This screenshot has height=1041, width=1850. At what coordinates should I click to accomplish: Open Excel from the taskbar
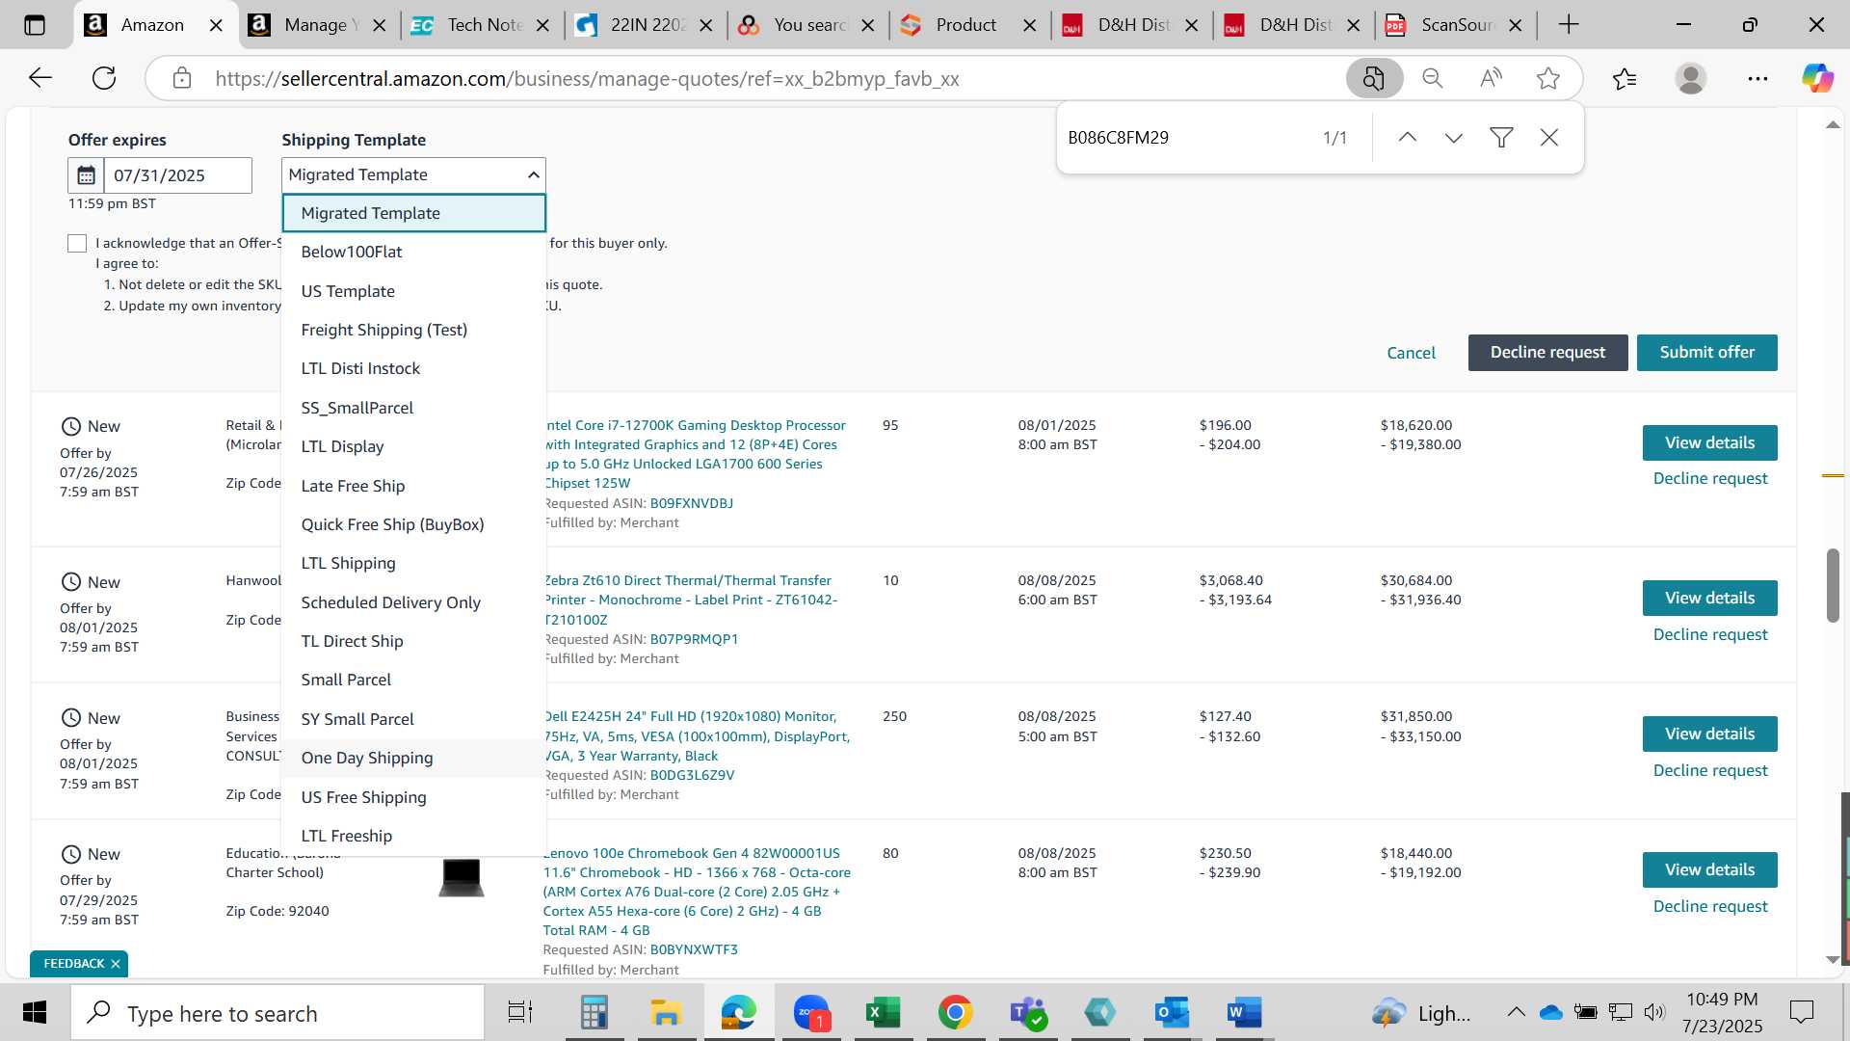point(883,1013)
